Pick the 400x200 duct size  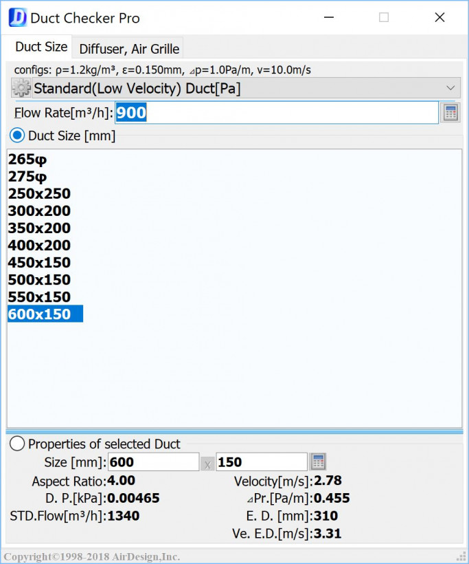(39, 246)
